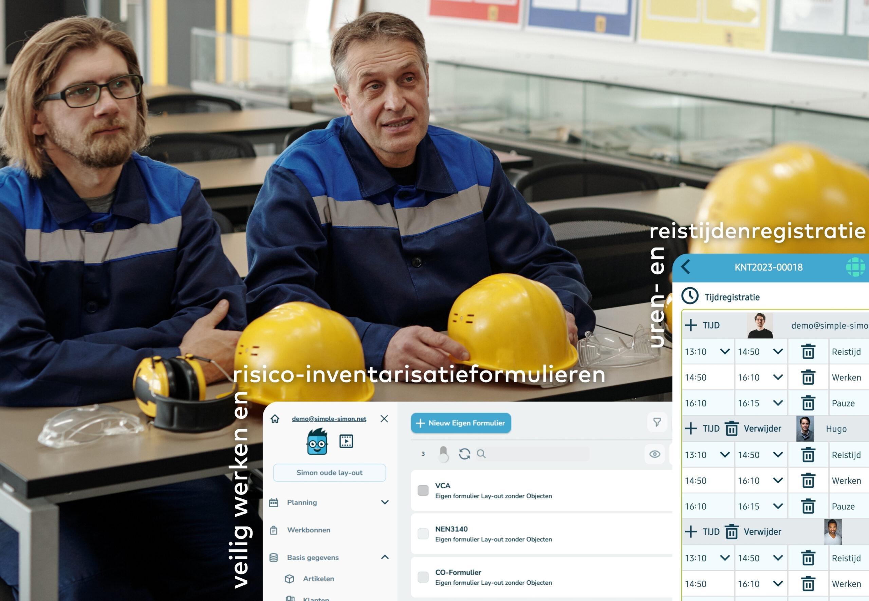
Task: Collapse the Basis gegevens section chevron
Action: (385, 557)
